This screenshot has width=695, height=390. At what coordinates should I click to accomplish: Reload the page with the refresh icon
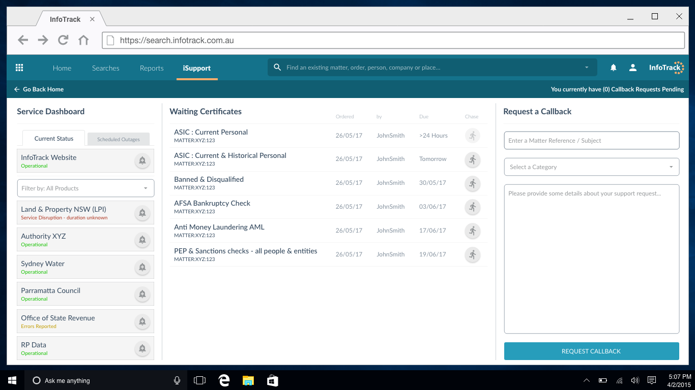tap(63, 40)
